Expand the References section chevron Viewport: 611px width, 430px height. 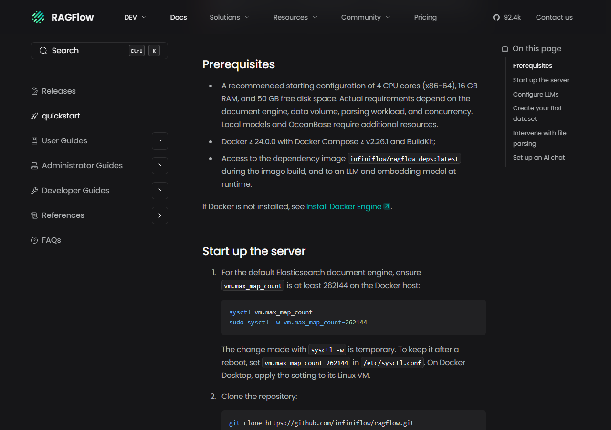[x=160, y=215]
